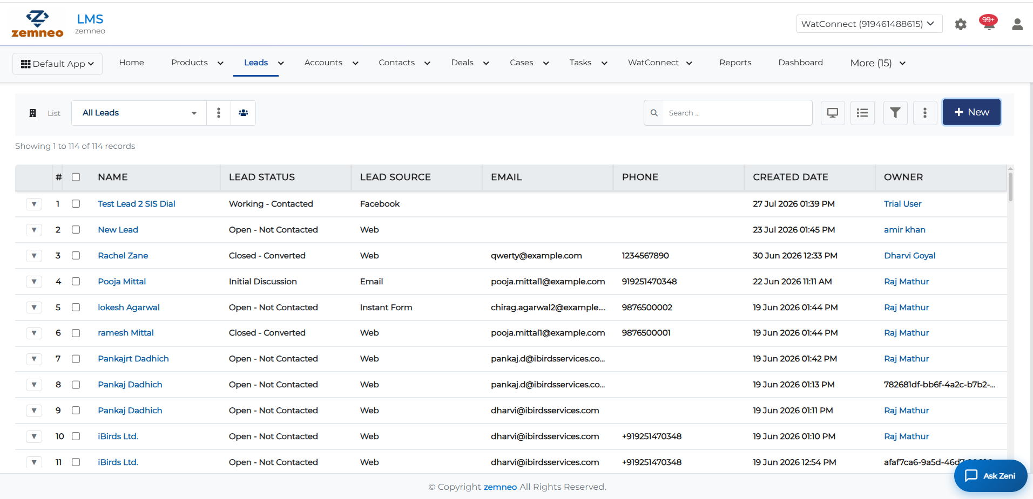
Task: Open more actions menu next to New
Action: tap(925, 113)
